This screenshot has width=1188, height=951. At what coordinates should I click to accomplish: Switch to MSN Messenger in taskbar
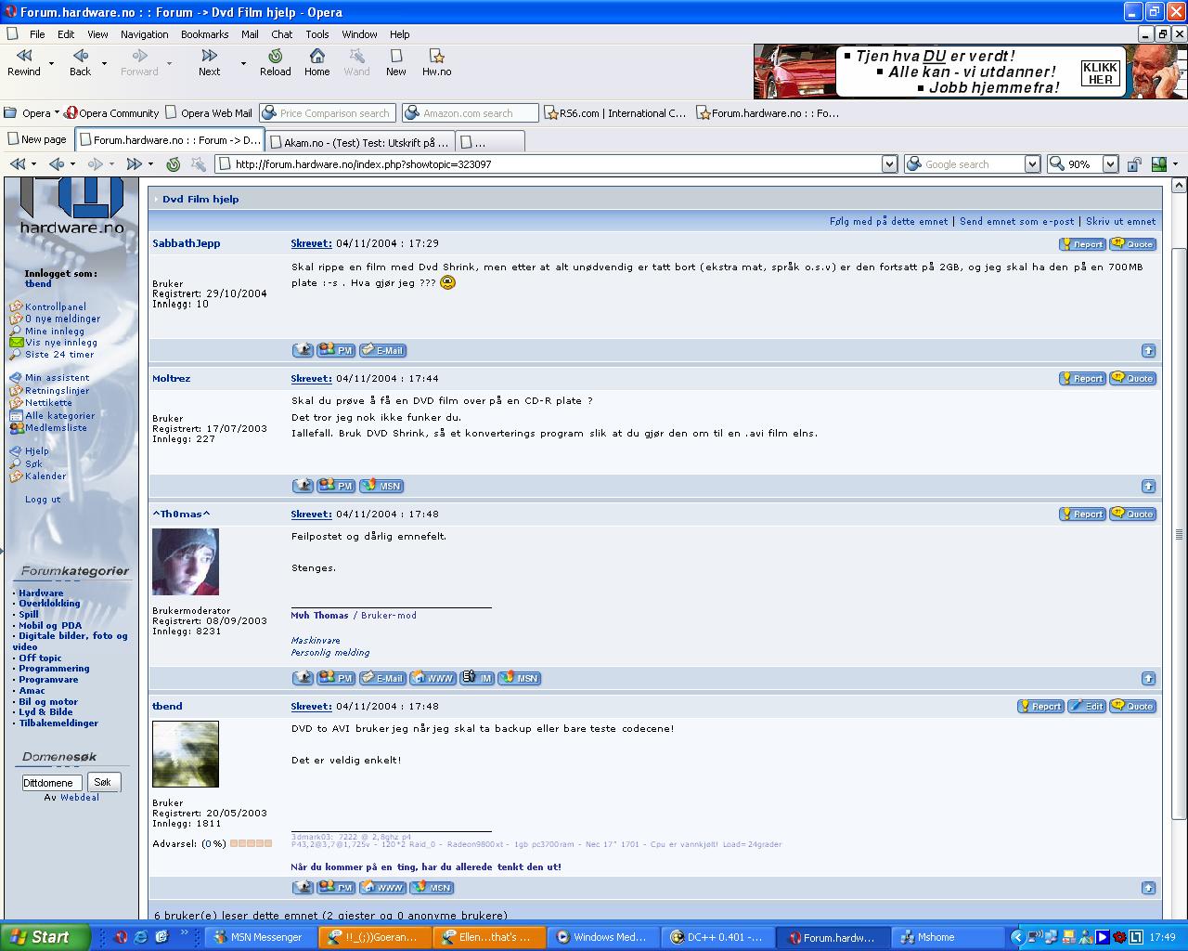(x=259, y=937)
